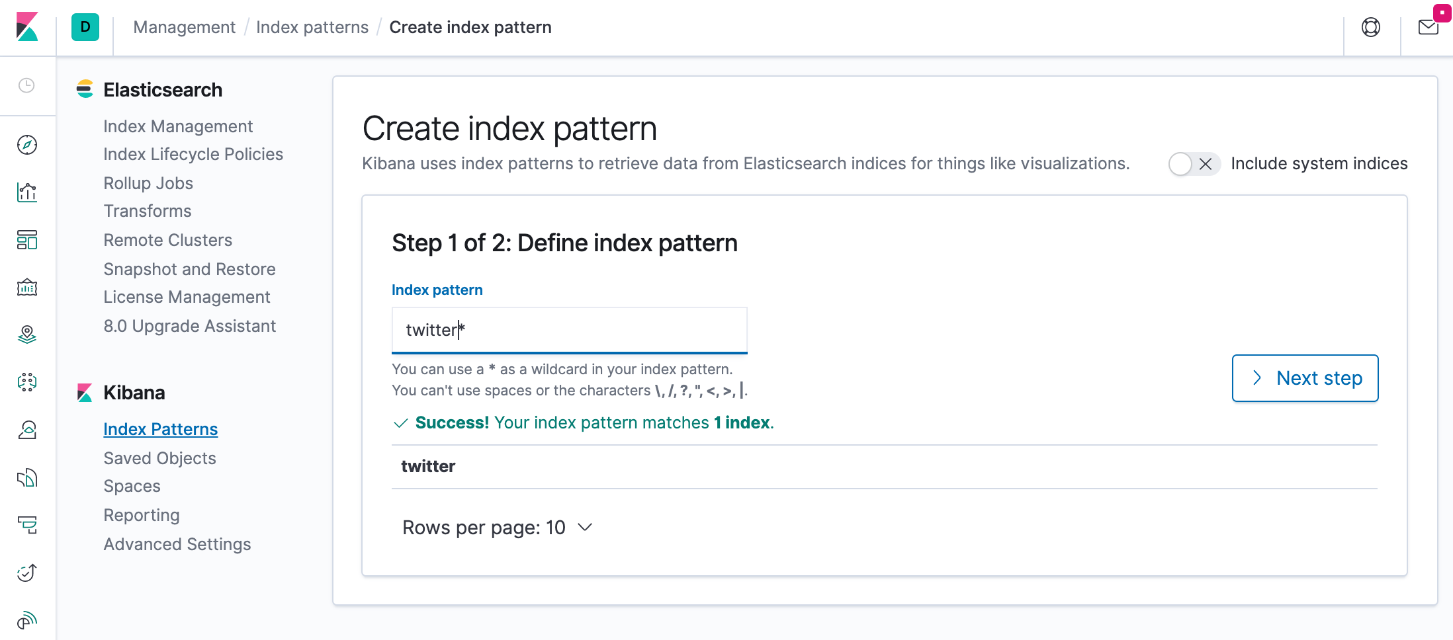Open Advanced Settings
The width and height of the screenshot is (1453, 640).
pyautogui.click(x=177, y=544)
